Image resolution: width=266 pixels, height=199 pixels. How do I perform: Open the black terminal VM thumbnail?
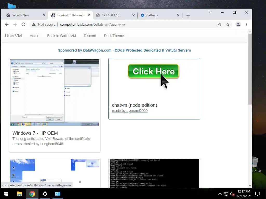(x=154, y=173)
